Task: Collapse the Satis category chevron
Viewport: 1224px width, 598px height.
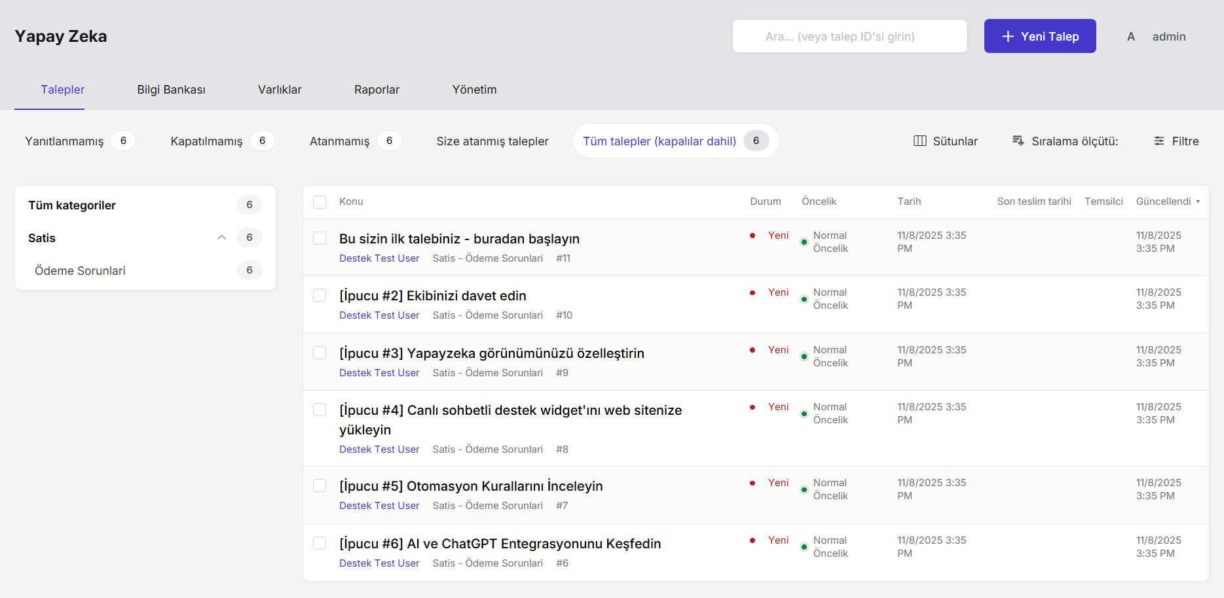Action: pos(221,237)
